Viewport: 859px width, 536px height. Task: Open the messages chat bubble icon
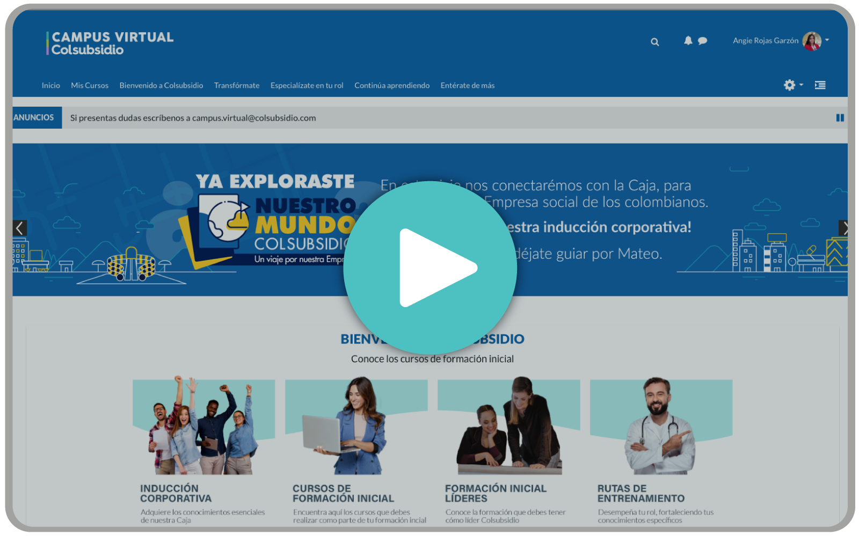click(x=702, y=41)
